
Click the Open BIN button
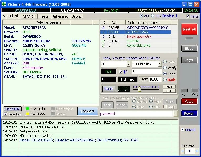pyautogui.click(x=12, y=109)
